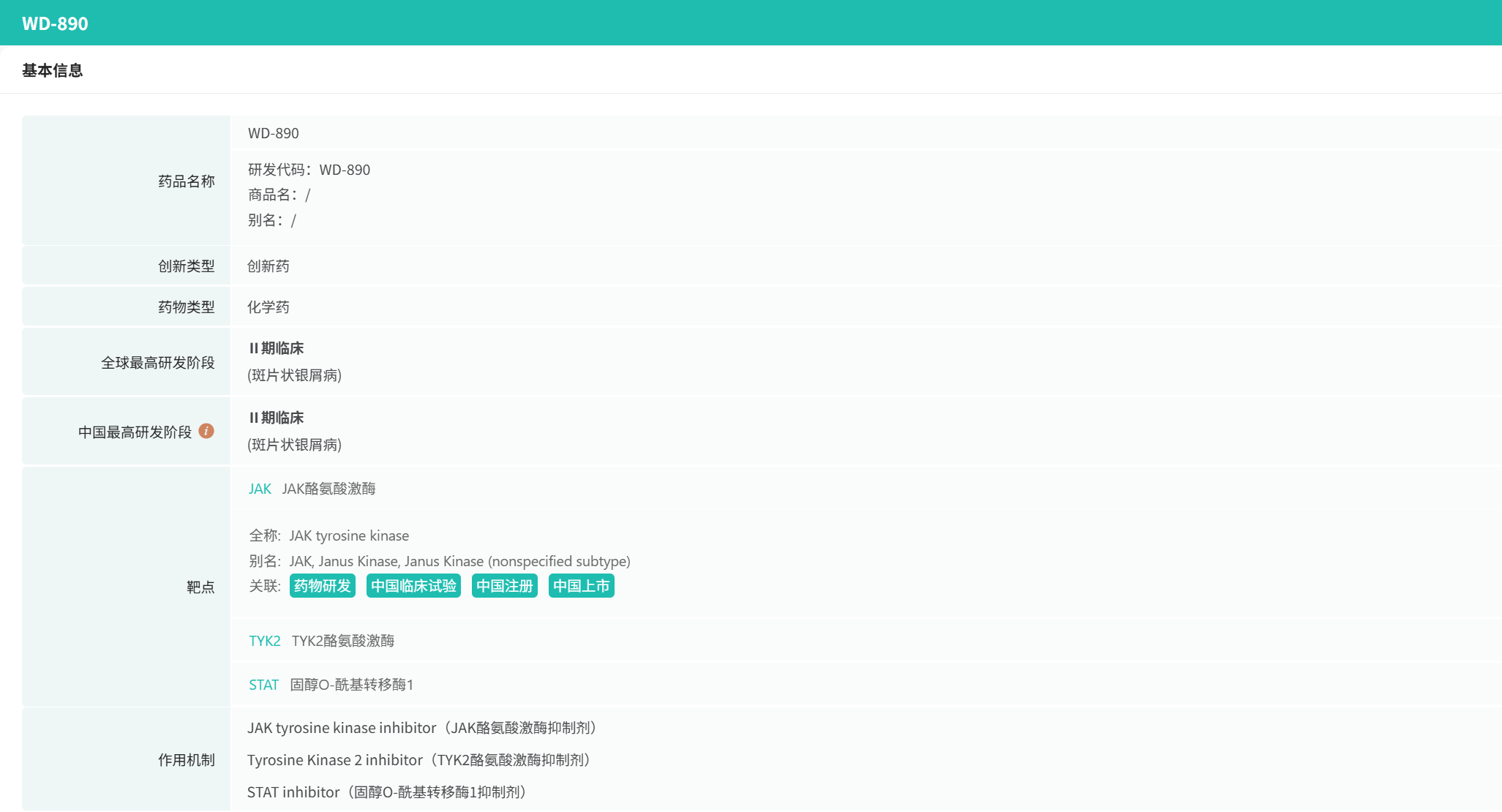Open the STAT target link
The height and width of the screenshot is (812, 1502).
click(x=263, y=685)
